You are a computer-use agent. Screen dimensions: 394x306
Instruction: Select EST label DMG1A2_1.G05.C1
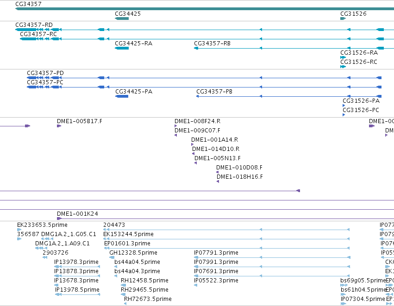pyautogui.click(x=69, y=234)
